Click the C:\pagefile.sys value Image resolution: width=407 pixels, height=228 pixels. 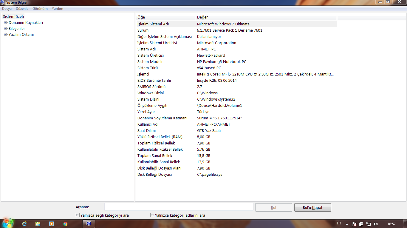click(x=210, y=175)
